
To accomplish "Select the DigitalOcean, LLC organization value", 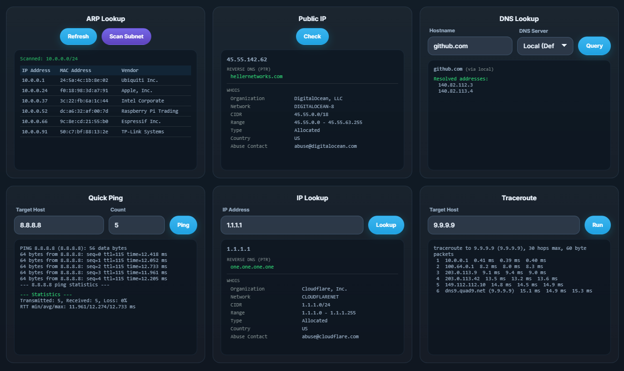I will pos(319,99).
